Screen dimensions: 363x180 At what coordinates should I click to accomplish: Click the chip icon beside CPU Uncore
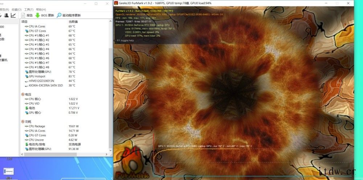click(26, 140)
